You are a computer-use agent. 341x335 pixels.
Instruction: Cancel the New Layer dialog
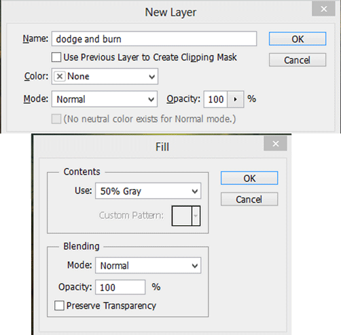point(298,60)
